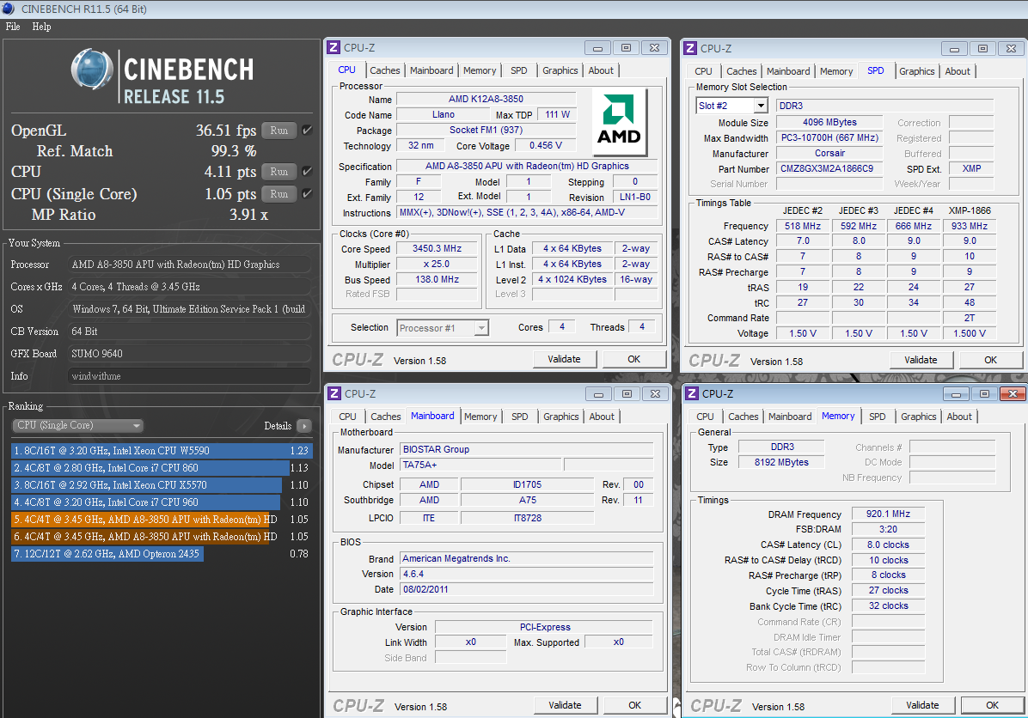Open Mainboard tab in CPU-Z SPD window

788,71
